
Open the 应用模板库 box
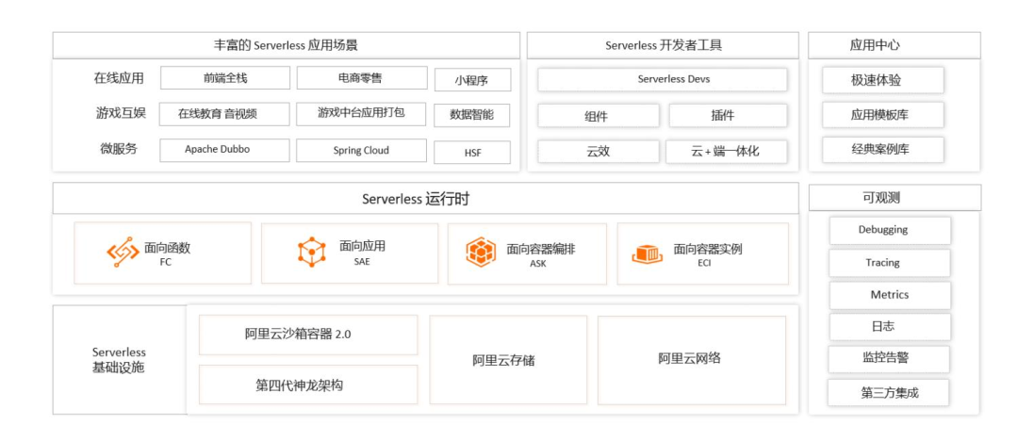pyautogui.click(x=883, y=115)
